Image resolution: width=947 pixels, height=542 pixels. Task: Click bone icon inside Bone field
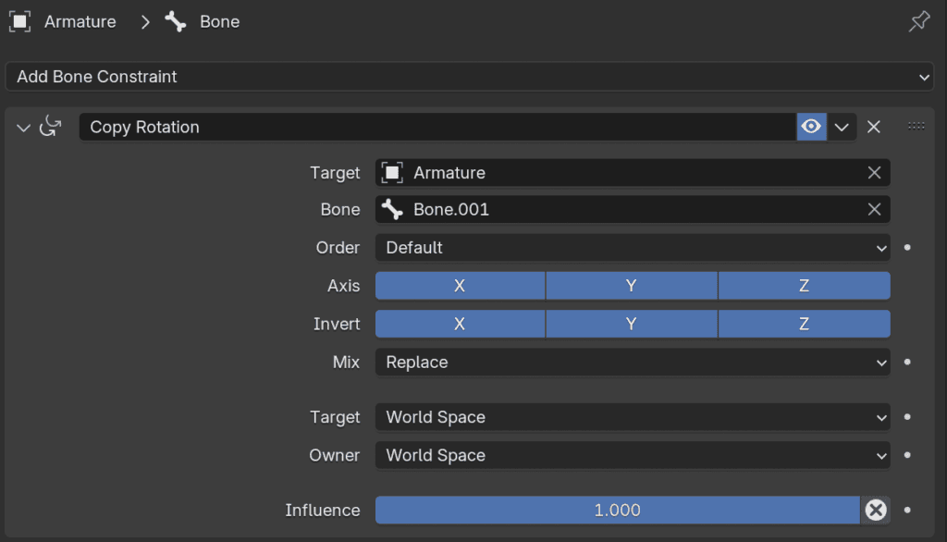click(x=392, y=210)
